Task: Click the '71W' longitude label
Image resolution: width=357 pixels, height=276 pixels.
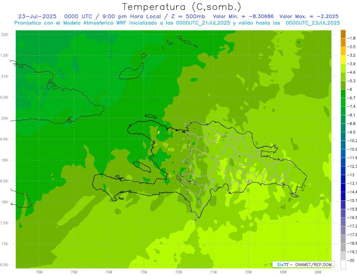Action: (213, 272)
